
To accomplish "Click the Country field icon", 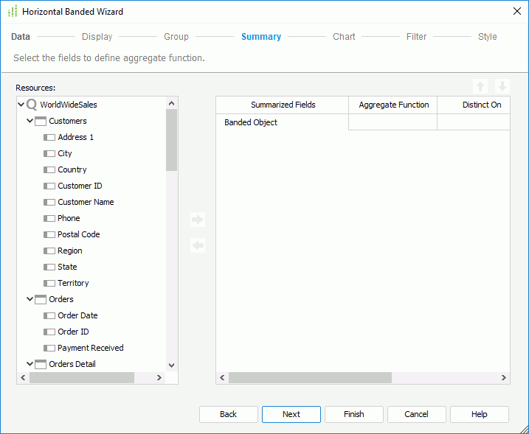I will pyautogui.click(x=49, y=169).
